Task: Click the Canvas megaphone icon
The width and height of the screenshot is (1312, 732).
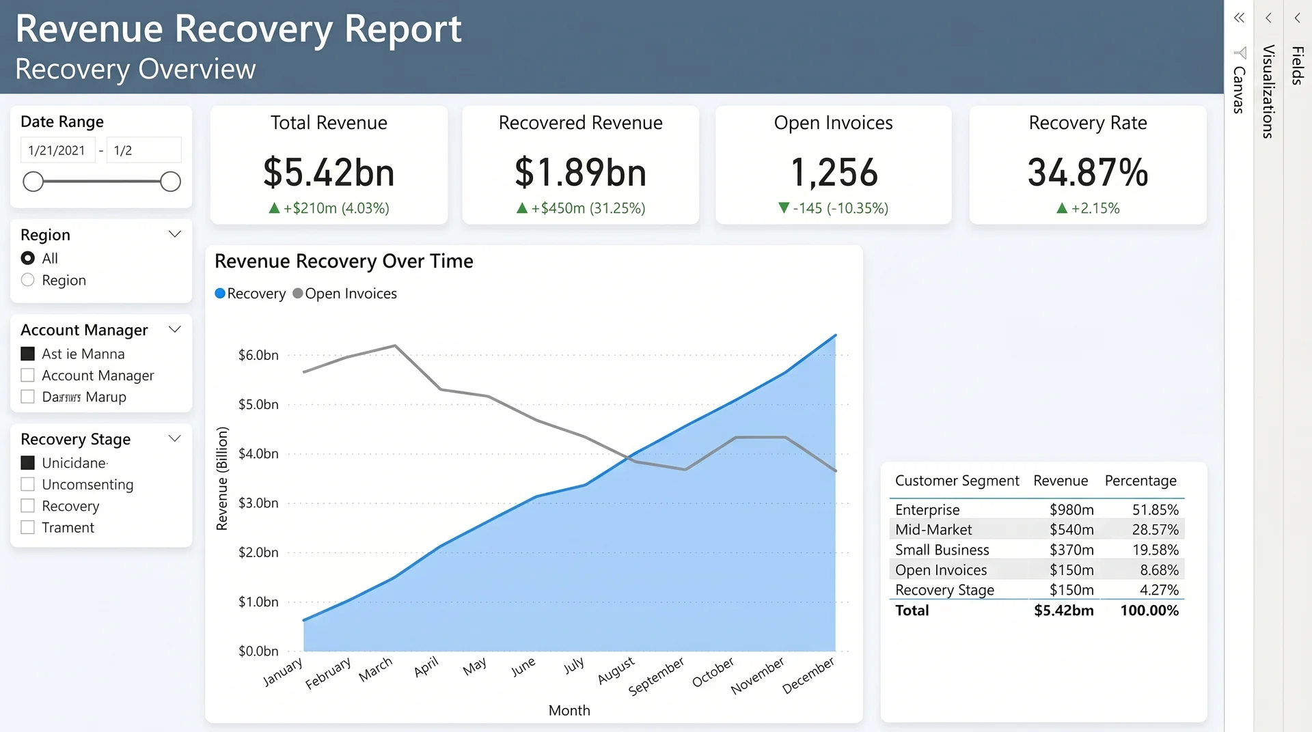Action: (x=1240, y=53)
